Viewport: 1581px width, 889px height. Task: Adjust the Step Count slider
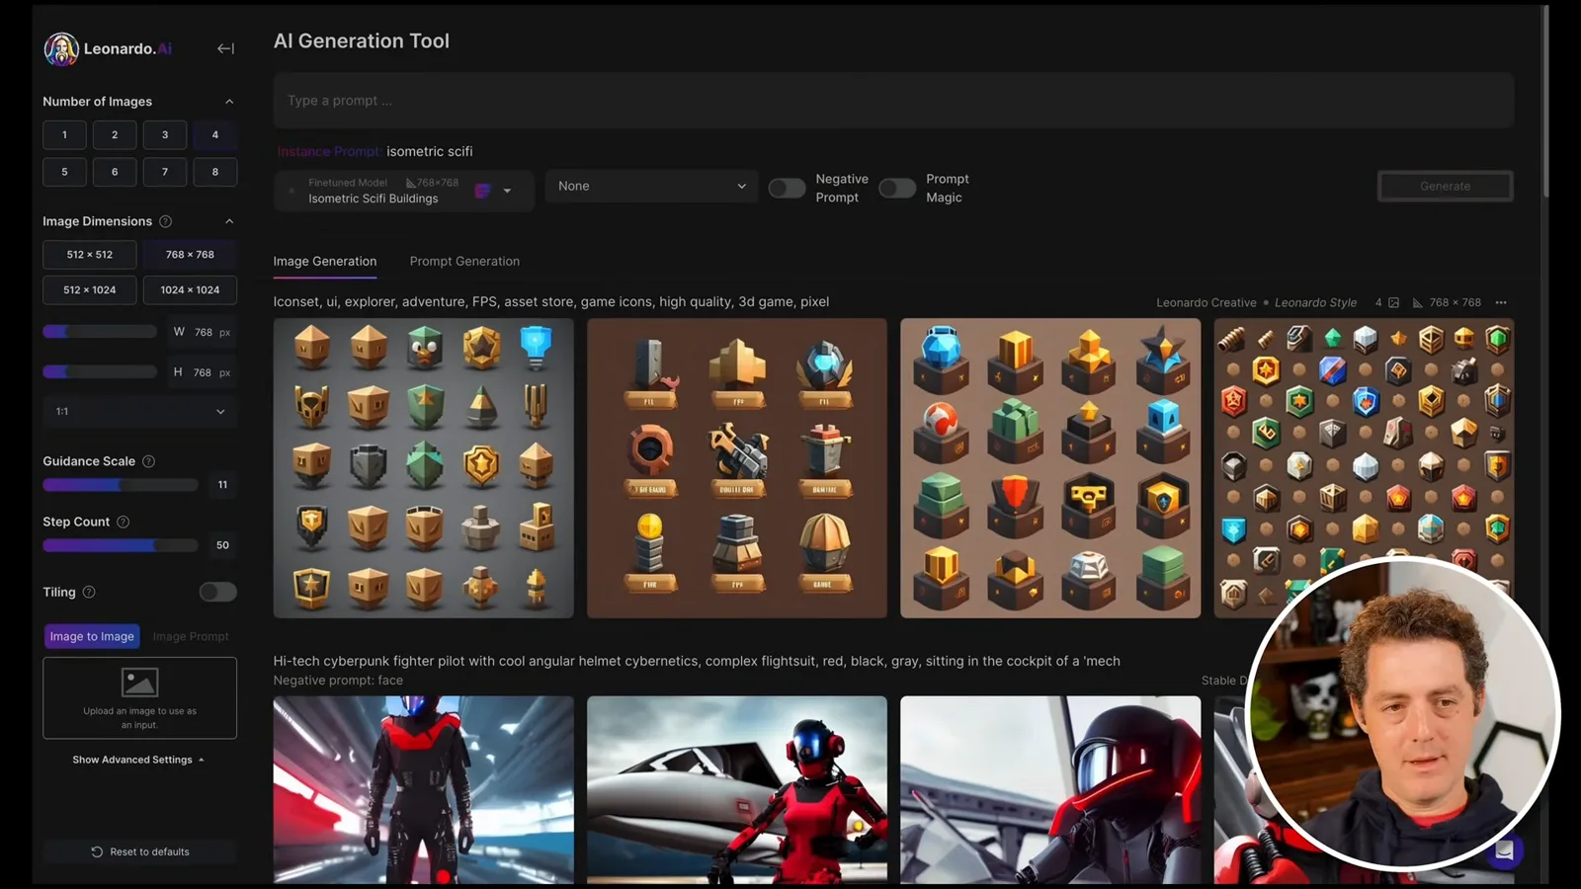click(x=121, y=545)
